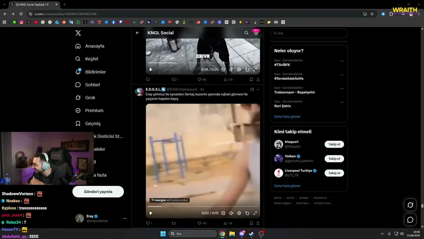
Task: Click Grok icon on E.D.G.E.L. post
Action: (x=252, y=90)
